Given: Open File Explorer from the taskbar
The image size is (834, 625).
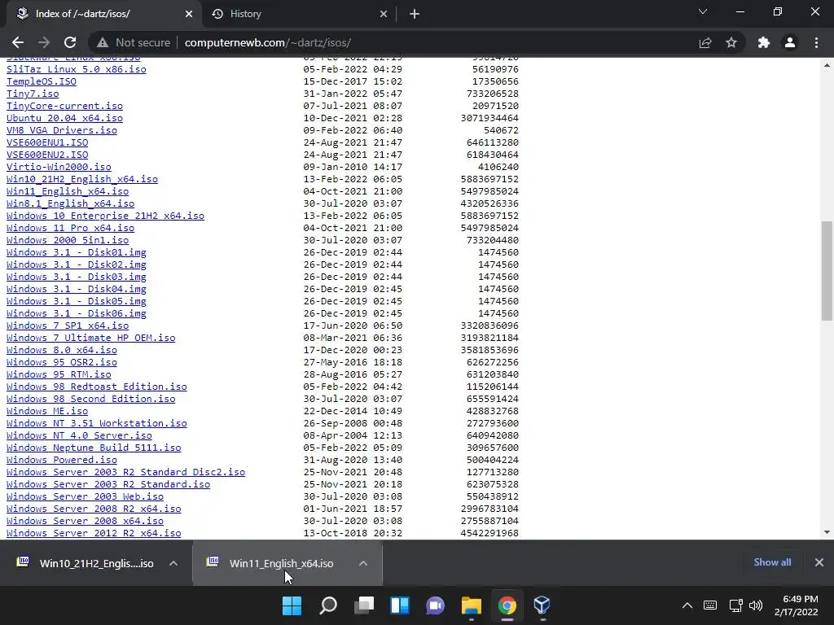Looking at the screenshot, I should (472, 605).
